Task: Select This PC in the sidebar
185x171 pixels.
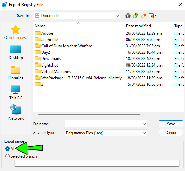Action: [x=16, y=93]
